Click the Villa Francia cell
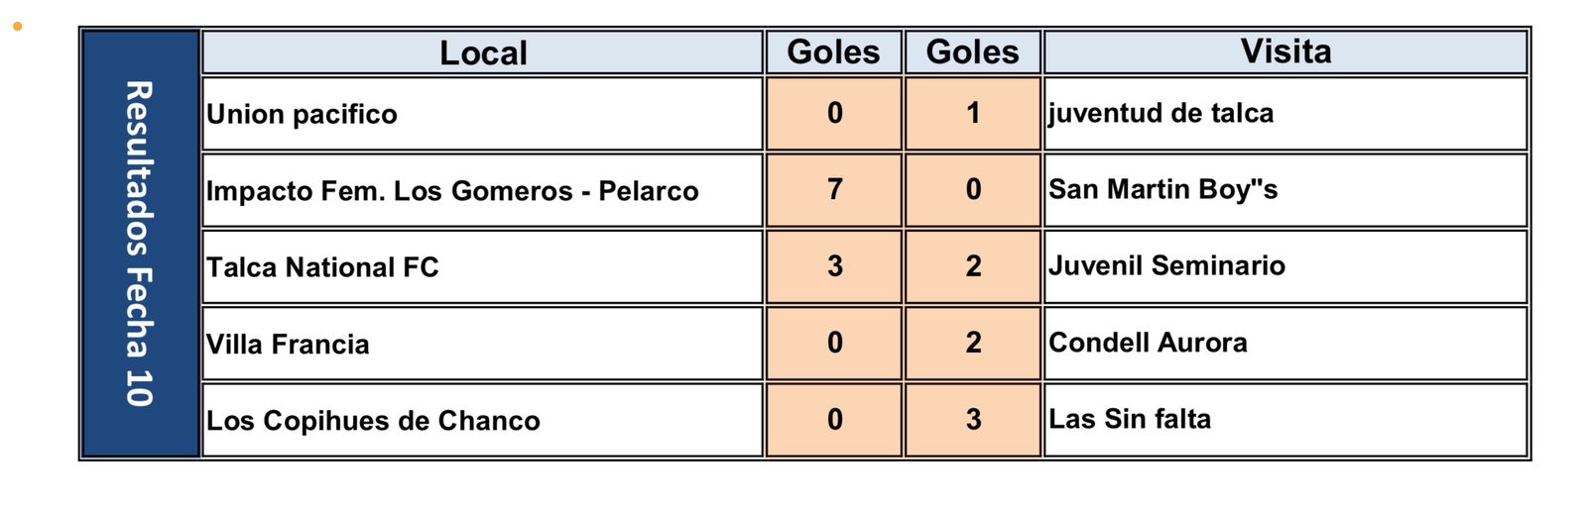Screen dimensions: 1587x505 pos(483,344)
